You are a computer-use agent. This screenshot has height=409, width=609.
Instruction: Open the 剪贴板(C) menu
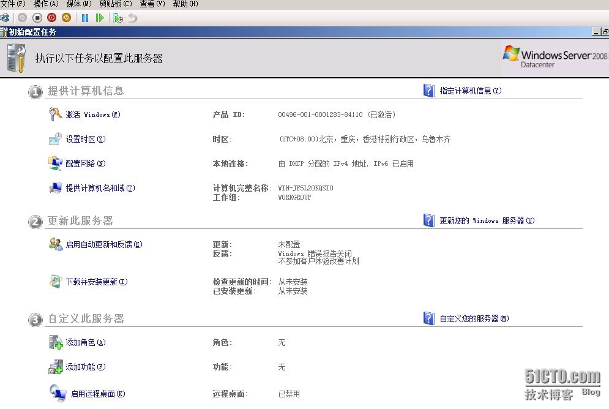point(115,4)
